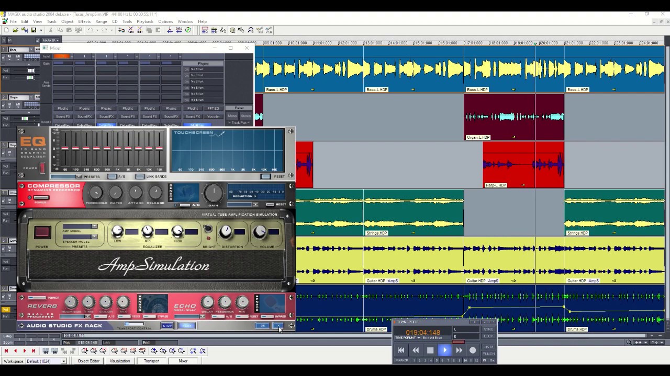Click the Save disk toolbar icon

pos(33,30)
